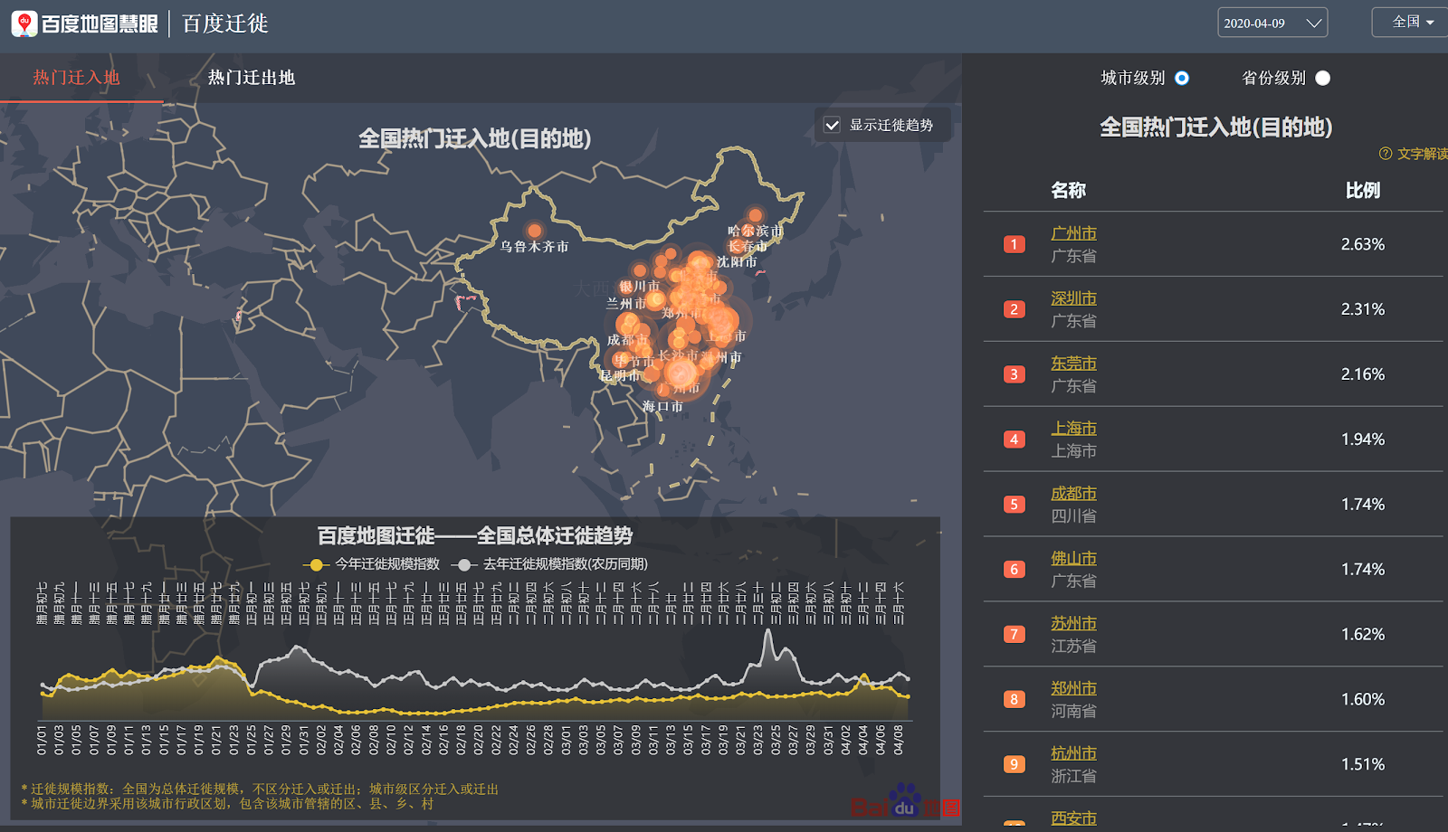Open the 郑州市 link in ranking list
The height and width of the screenshot is (832, 1448).
1073,689
